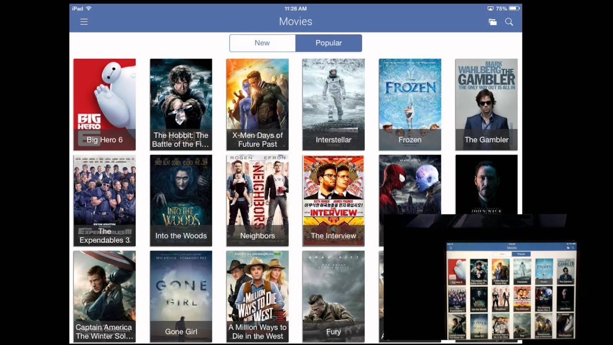613x345 pixels.
Task: Open The Hobbit movie poster
Action: (x=181, y=104)
